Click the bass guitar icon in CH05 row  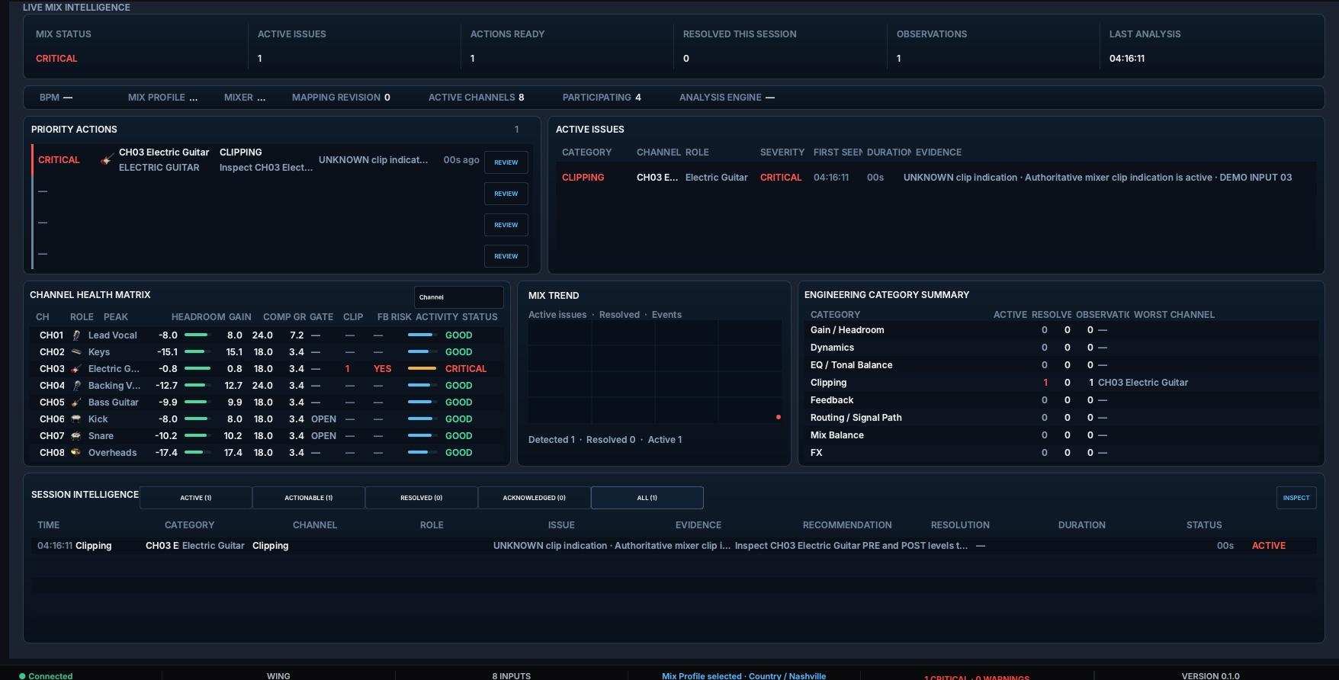pos(76,403)
